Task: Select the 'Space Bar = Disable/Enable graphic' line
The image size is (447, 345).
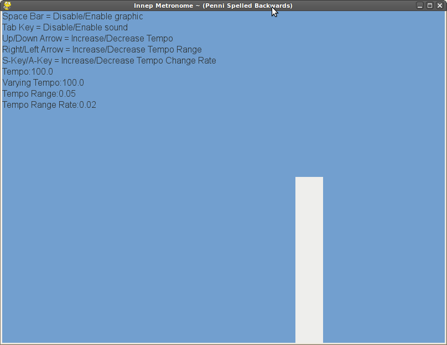Action: [72, 17]
